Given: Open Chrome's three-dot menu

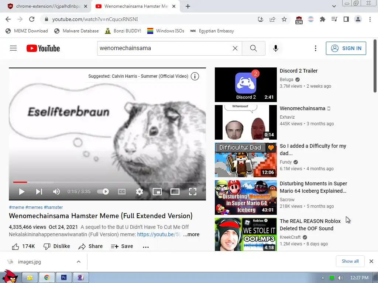Looking at the screenshot, I should click(370, 19).
